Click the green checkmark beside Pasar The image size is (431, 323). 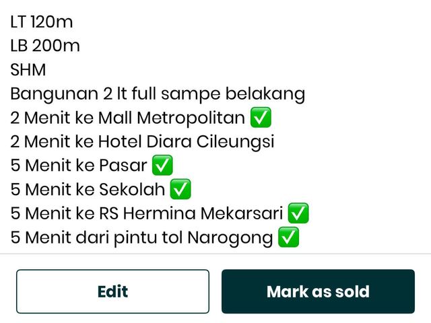(162, 166)
